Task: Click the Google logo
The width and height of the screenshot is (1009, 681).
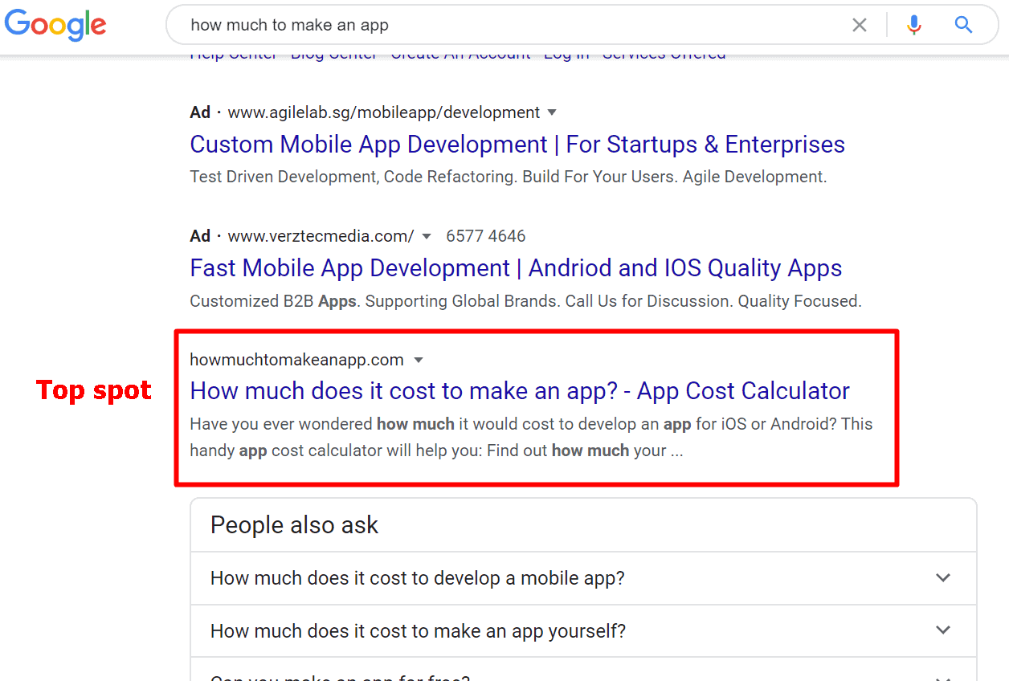Action: 55,25
